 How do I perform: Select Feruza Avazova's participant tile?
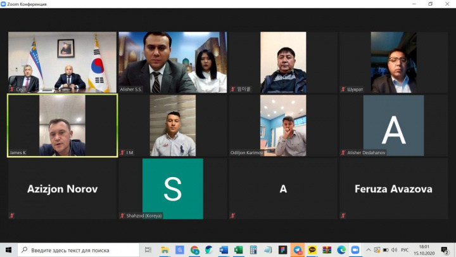coord(394,189)
